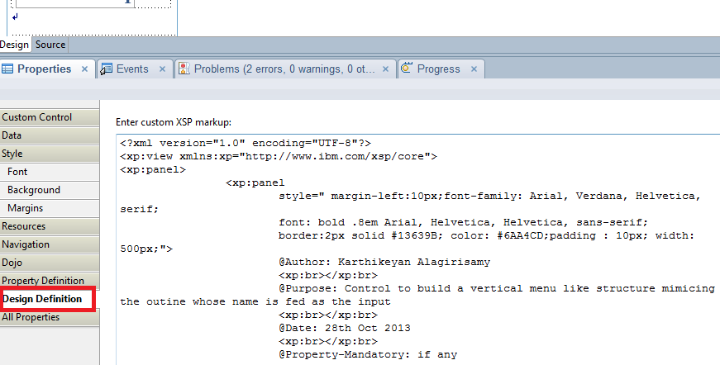Click the Problems tab icon

(184, 69)
